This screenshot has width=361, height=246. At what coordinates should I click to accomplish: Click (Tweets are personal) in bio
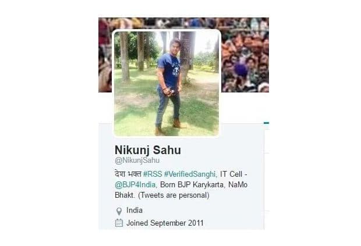click(174, 195)
